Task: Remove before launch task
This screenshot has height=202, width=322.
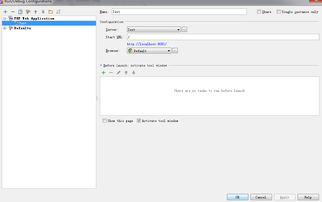Action: tap(111, 73)
